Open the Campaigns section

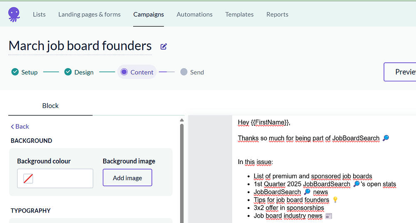point(149,14)
